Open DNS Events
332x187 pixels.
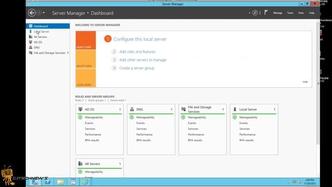click(141, 123)
